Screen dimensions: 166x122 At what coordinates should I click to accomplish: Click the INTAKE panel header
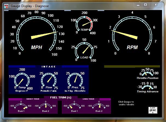[48, 66]
